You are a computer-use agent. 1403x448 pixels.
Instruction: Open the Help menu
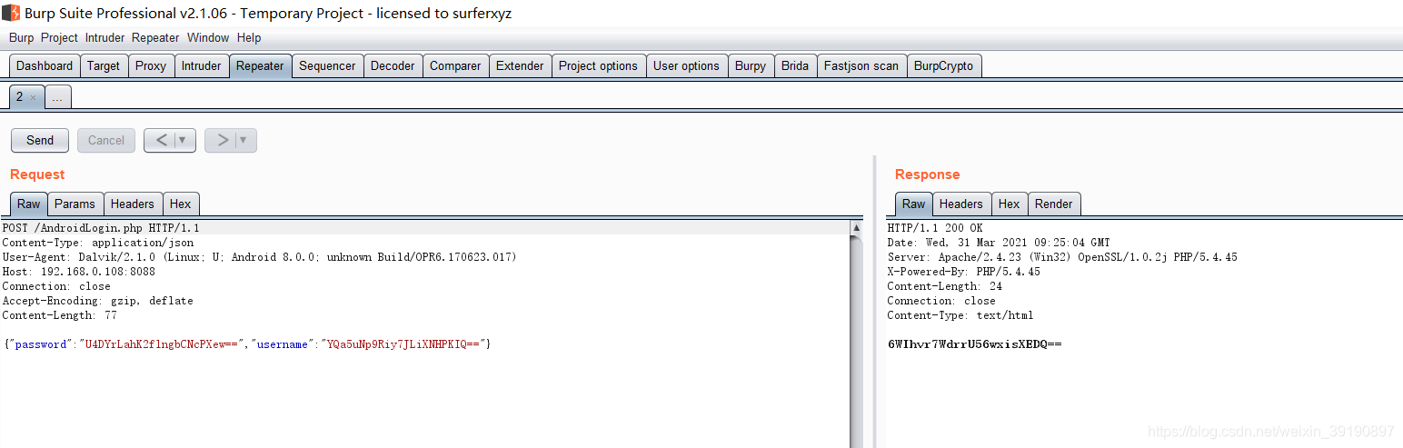[249, 37]
